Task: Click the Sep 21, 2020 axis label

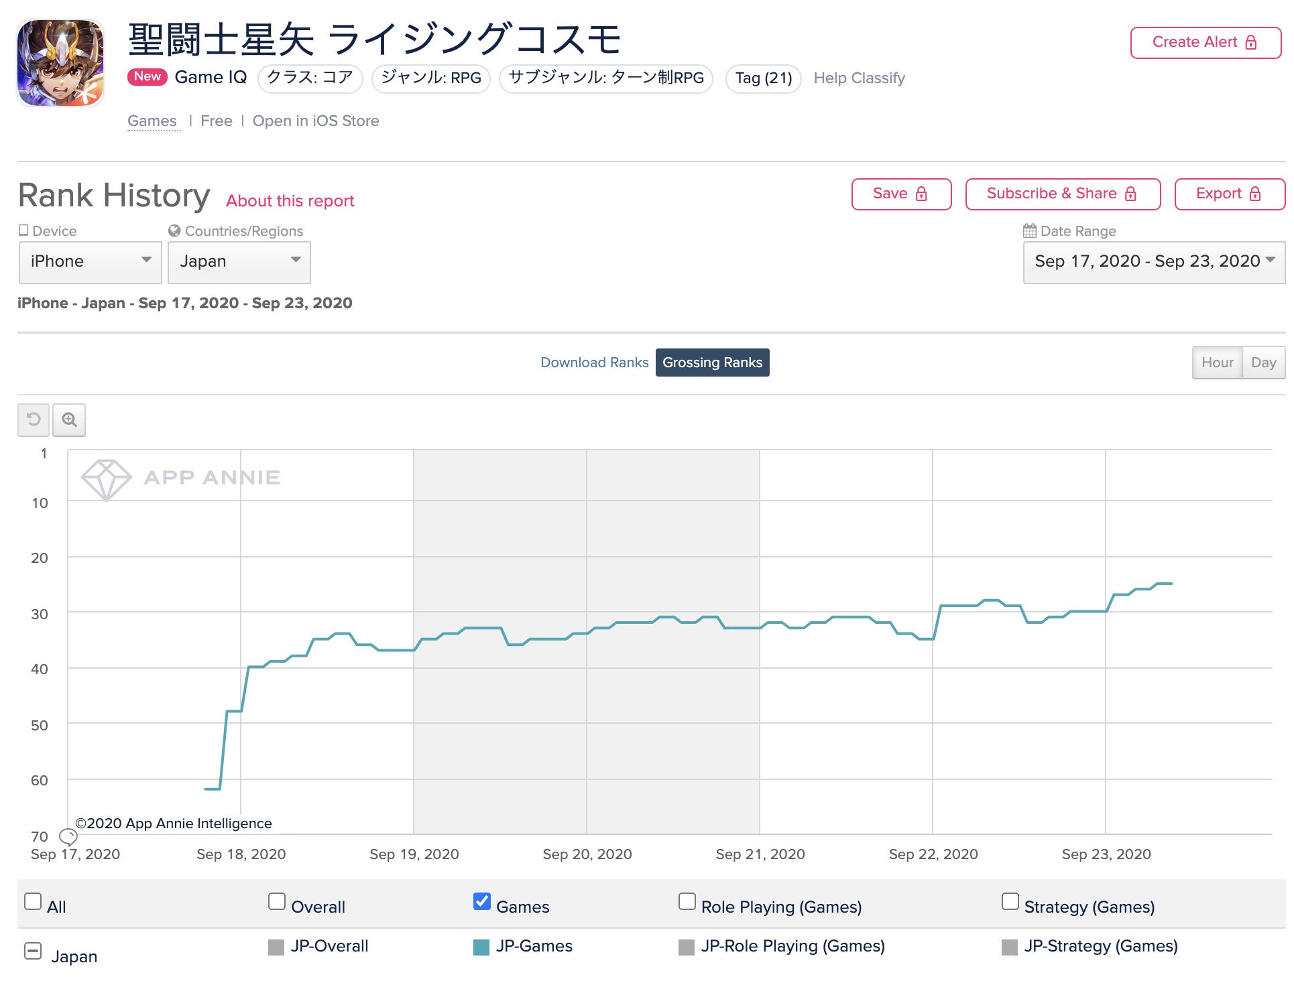Action: [760, 854]
